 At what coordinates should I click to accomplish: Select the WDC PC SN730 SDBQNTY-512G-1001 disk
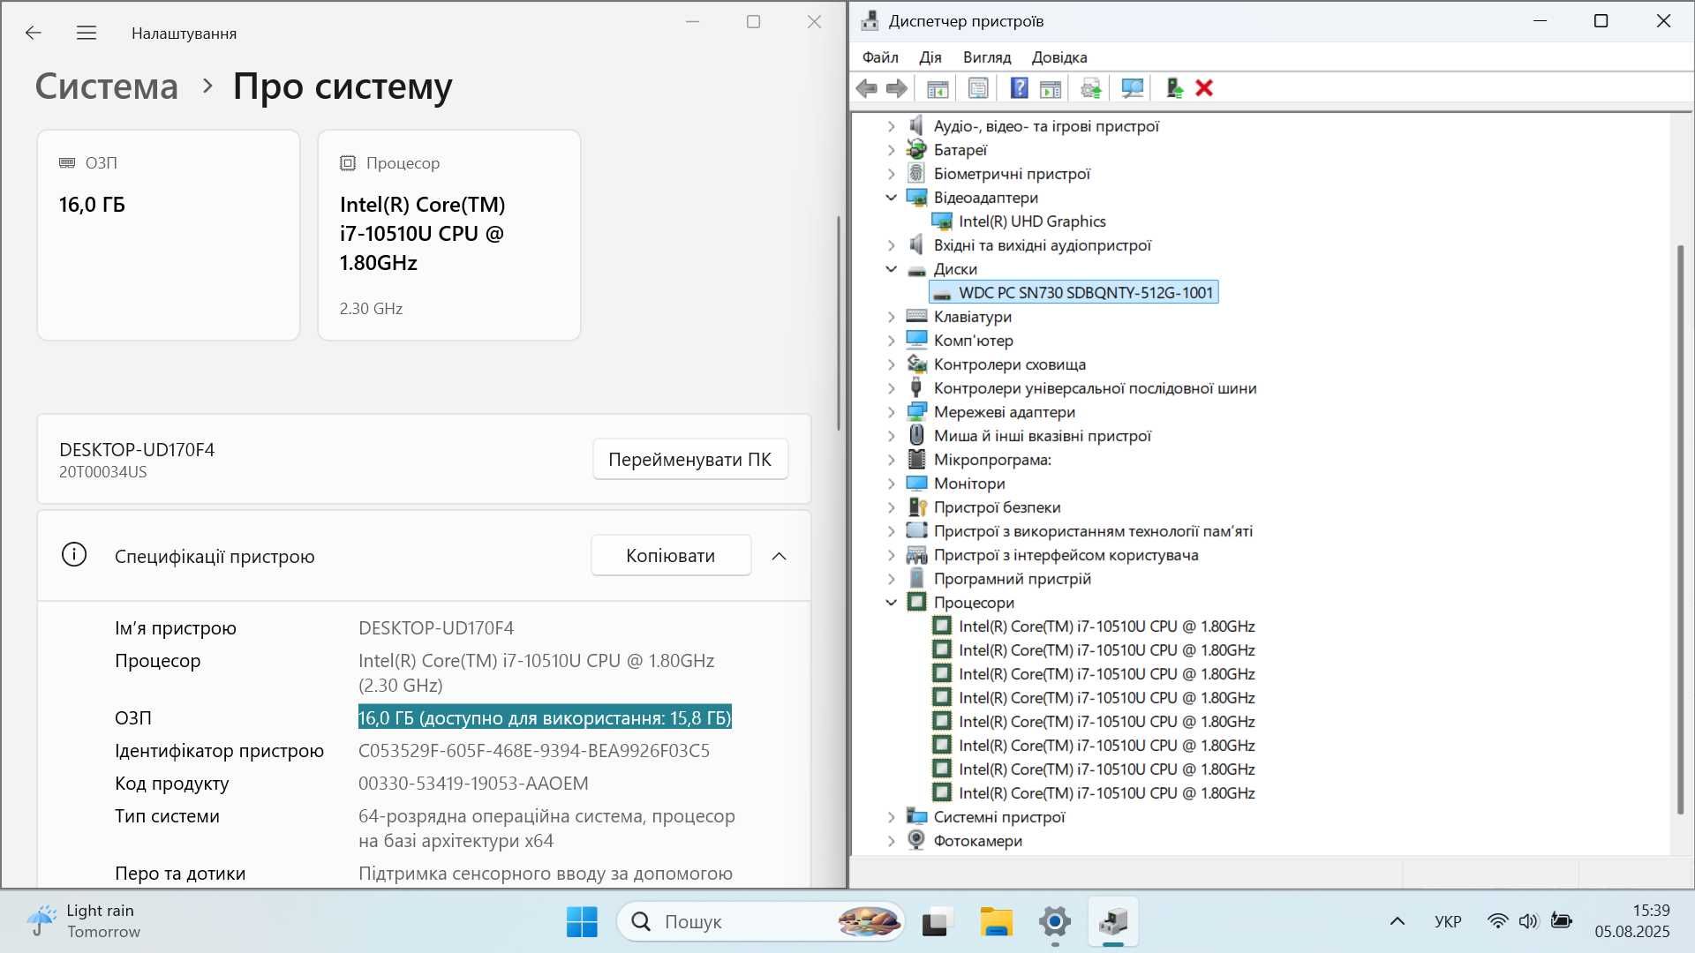coord(1074,293)
